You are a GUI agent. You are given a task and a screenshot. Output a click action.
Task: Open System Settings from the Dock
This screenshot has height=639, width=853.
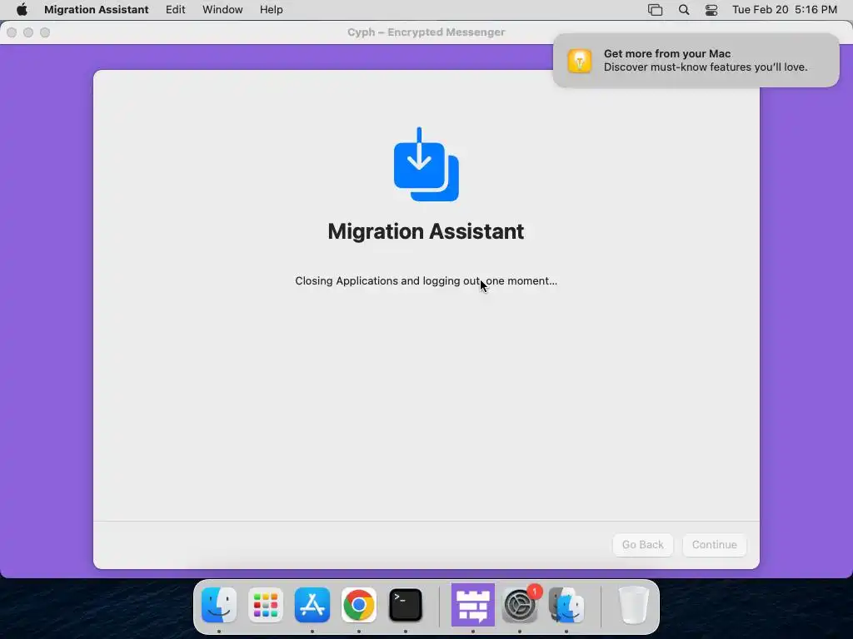520,605
